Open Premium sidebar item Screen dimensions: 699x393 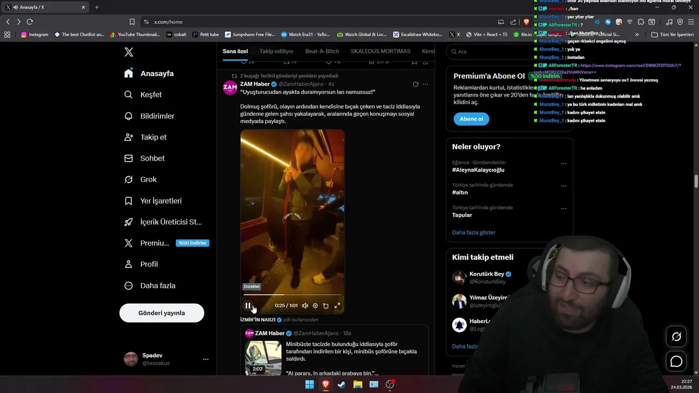[x=167, y=243]
